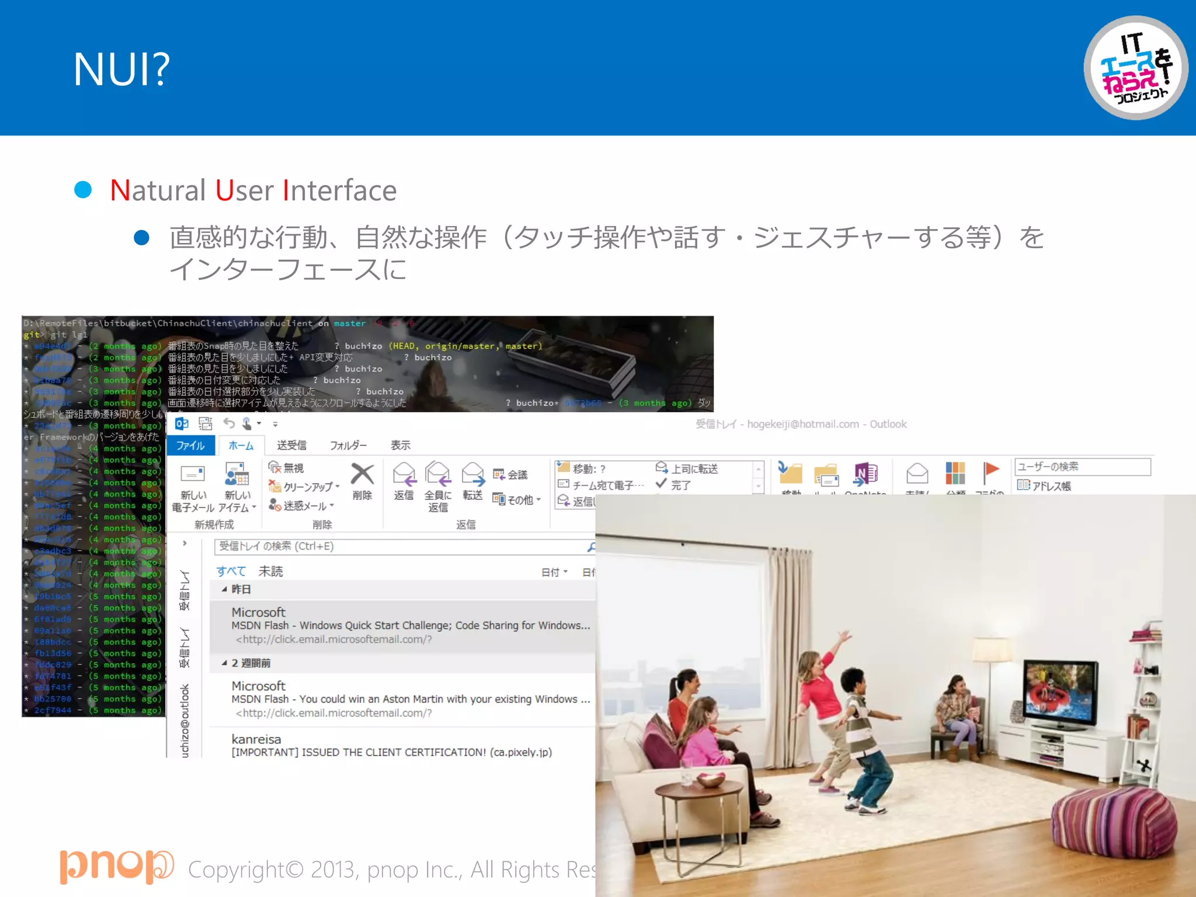Open the ファイル tab

tap(190, 446)
